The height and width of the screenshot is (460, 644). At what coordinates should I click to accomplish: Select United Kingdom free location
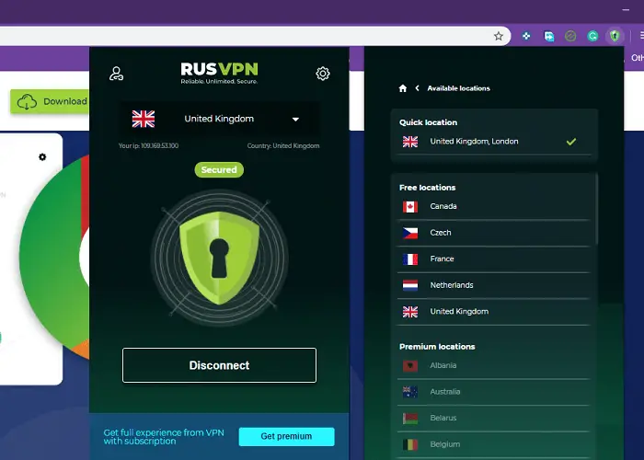[x=494, y=311]
